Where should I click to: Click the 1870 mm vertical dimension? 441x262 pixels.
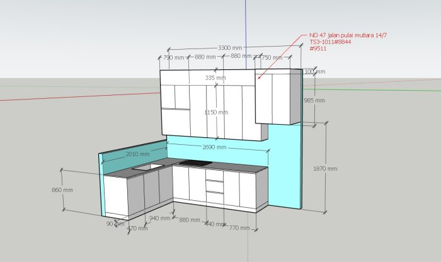pos(324,169)
